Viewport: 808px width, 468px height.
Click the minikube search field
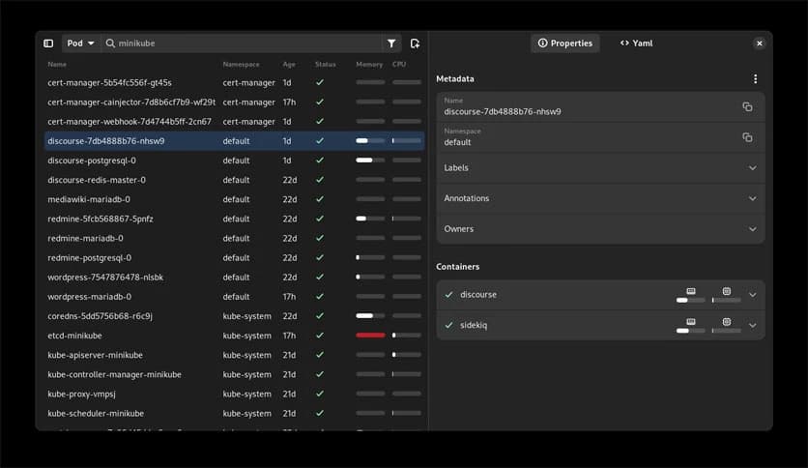click(x=243, y=44)
